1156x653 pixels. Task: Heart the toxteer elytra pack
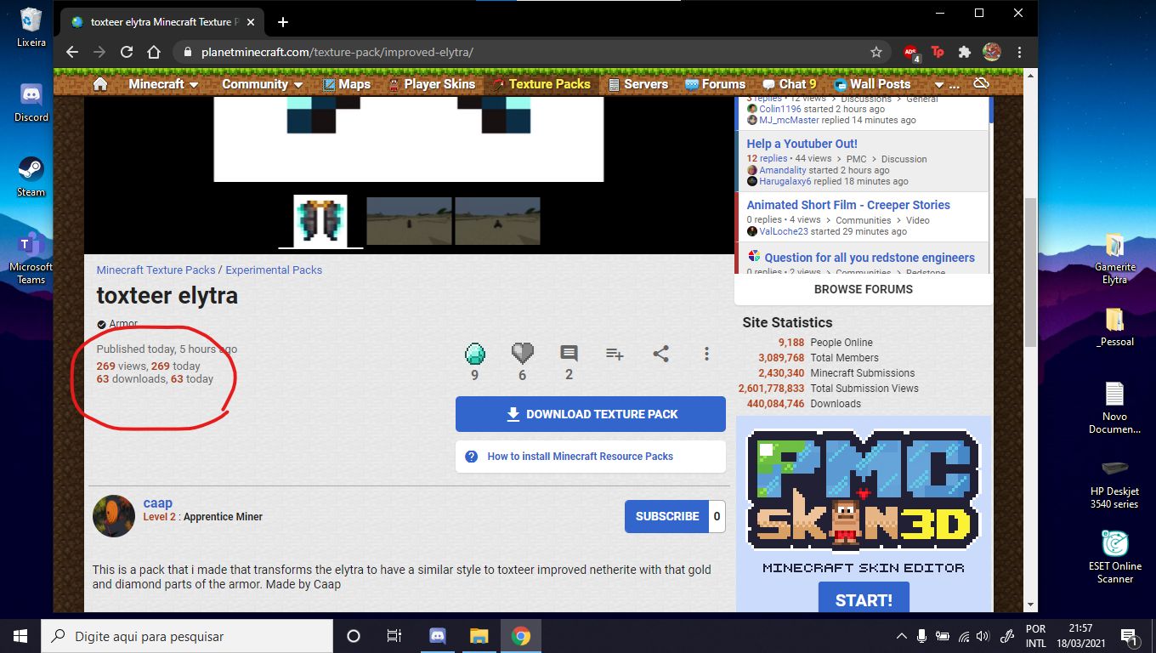click(x=522, y=353)
